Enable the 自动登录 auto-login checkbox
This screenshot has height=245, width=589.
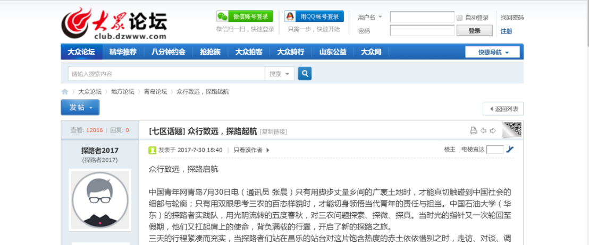click(460, 17)
